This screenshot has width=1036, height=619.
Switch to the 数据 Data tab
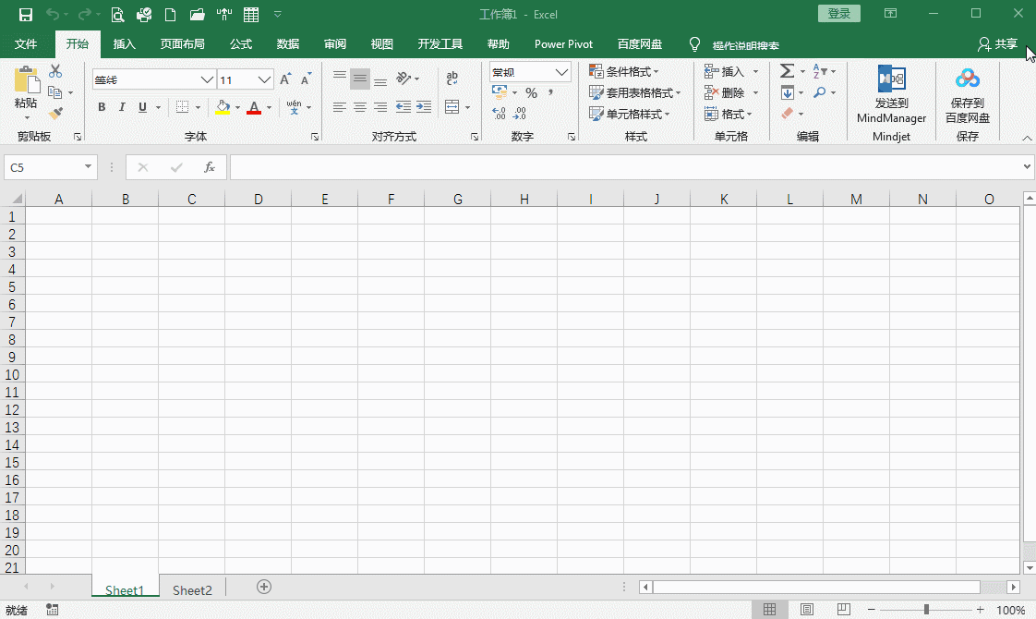click(287, 44)
